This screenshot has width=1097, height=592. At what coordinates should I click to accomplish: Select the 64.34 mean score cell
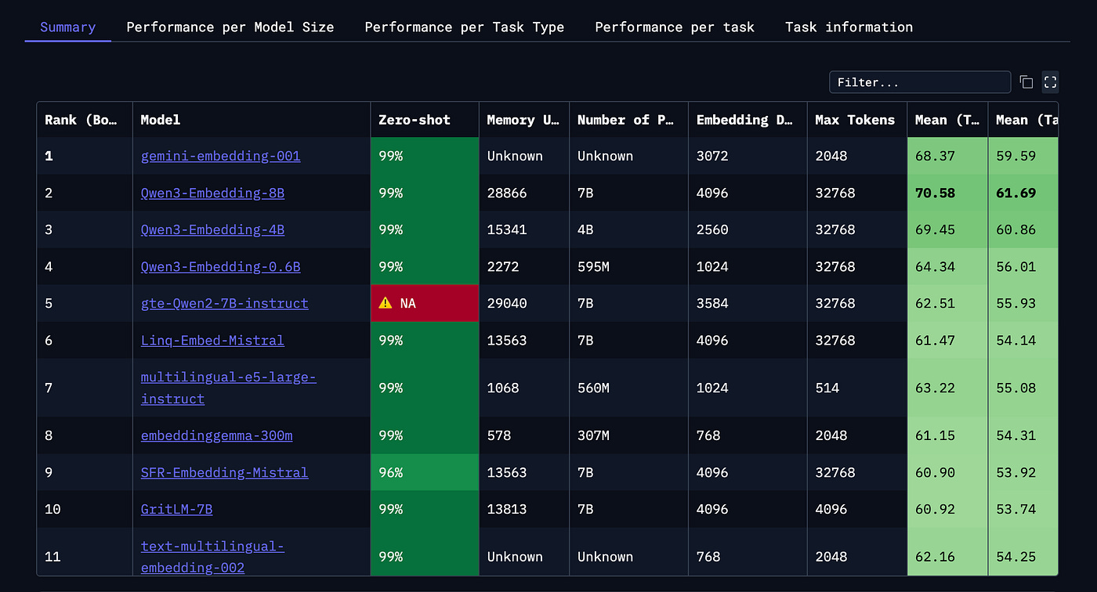click(947, 266)
